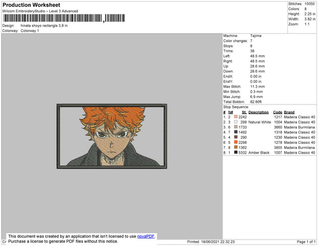Click the 'Amber Black' description cell
318x246 pixels.
[259, 153]
